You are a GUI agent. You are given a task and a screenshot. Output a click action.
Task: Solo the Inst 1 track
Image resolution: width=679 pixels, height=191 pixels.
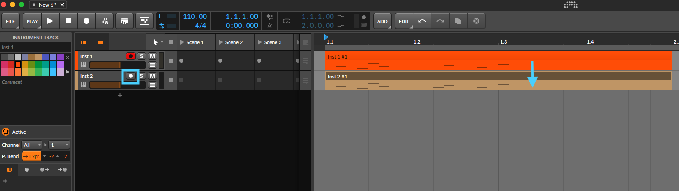(x=141, y=56)
